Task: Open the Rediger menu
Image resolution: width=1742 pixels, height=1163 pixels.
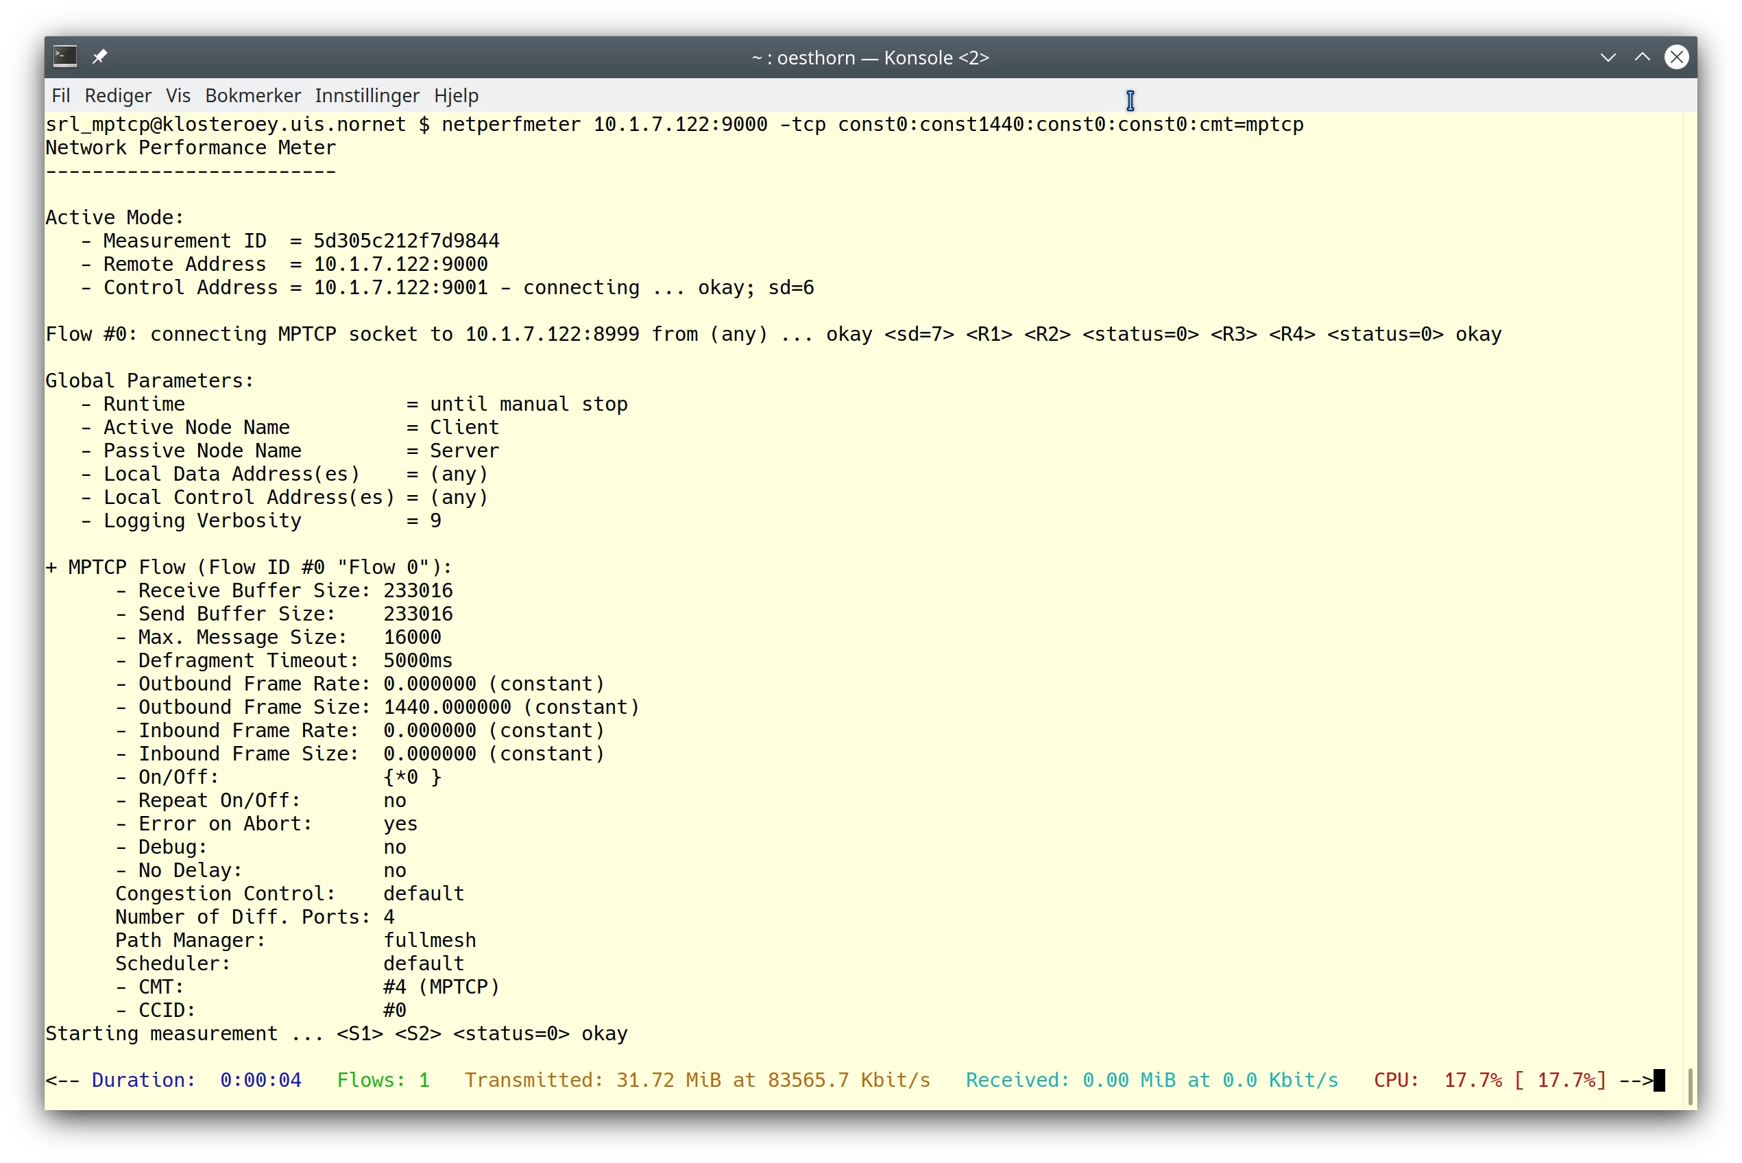Action: click(118, 96)
